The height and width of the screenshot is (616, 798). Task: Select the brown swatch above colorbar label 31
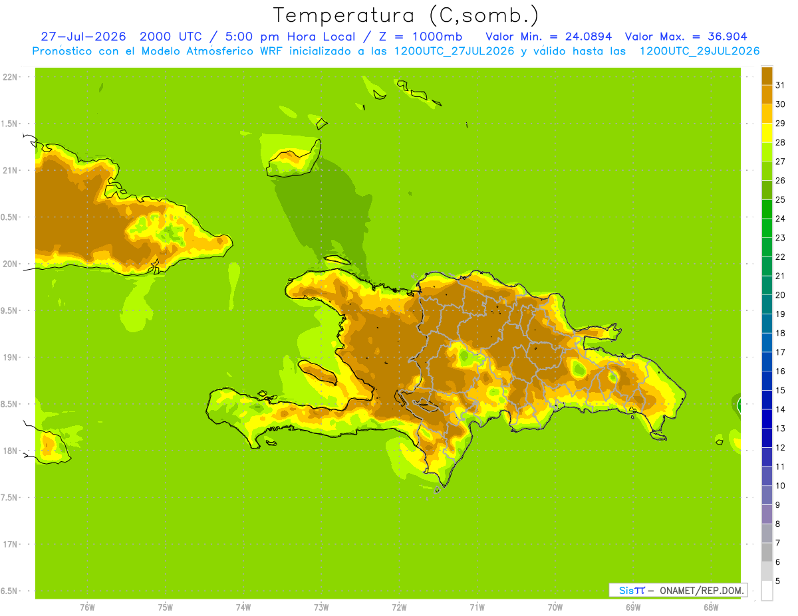767,76
